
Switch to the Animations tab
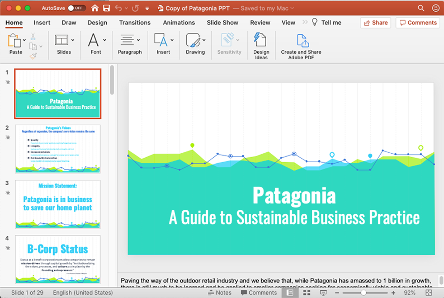[179, 23]
